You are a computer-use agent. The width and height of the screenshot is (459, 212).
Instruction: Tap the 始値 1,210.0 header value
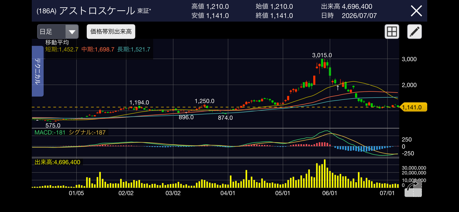274,7
